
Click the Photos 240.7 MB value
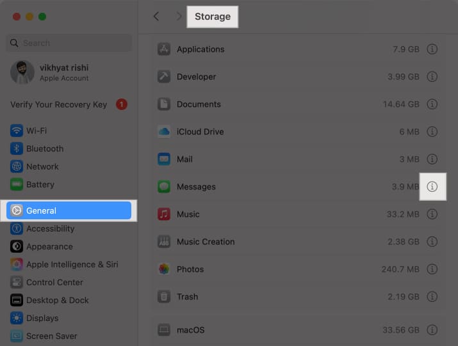[x=400, y=269]
